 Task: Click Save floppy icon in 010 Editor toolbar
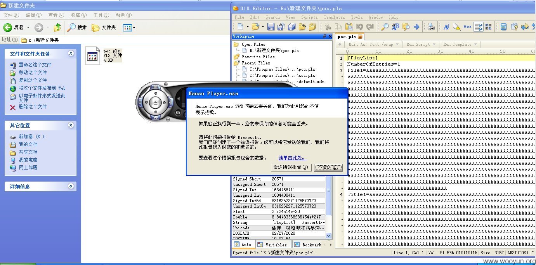pos(271,27)
